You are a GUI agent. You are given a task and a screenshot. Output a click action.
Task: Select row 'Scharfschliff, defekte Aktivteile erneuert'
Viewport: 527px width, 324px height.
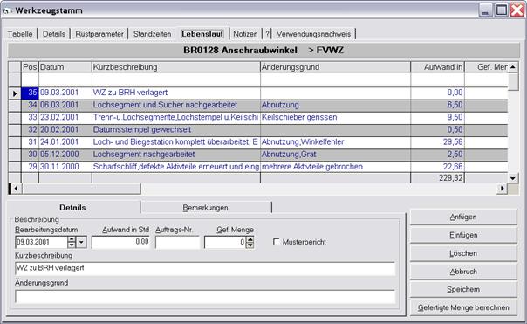257,167
